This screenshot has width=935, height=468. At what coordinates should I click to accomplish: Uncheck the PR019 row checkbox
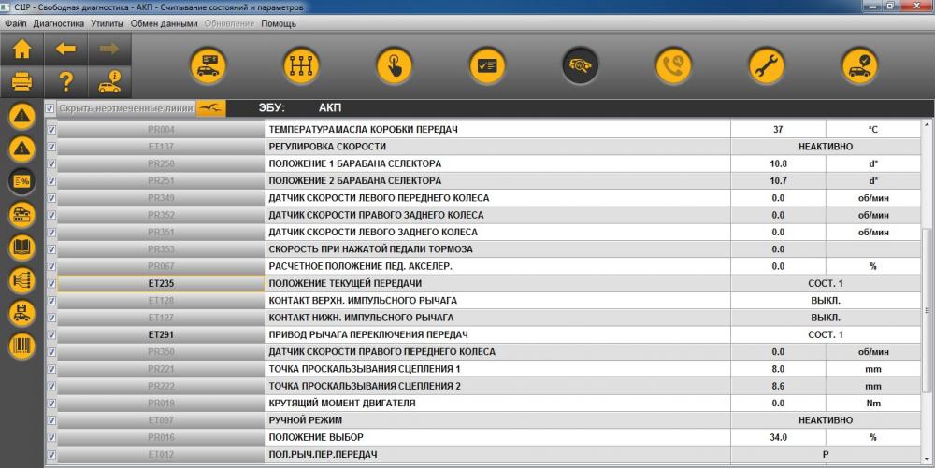pos(51,404)
